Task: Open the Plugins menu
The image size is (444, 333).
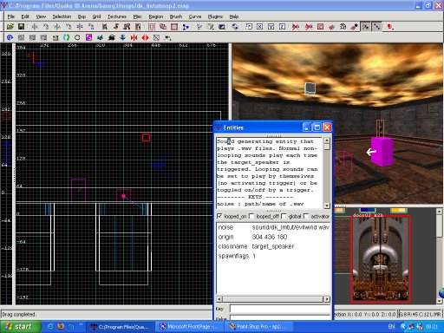Action: 215,16
